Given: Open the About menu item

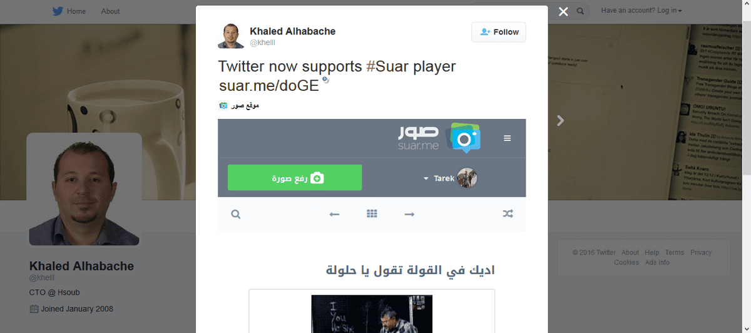Looking at the screenshot, I should point(110,11).
